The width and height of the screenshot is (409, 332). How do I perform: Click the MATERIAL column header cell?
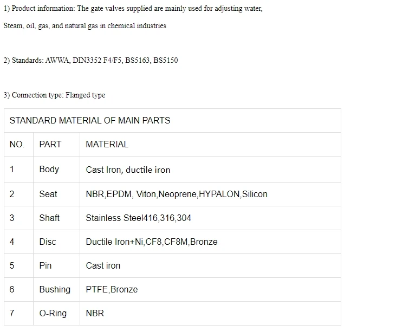click(210, 145)
